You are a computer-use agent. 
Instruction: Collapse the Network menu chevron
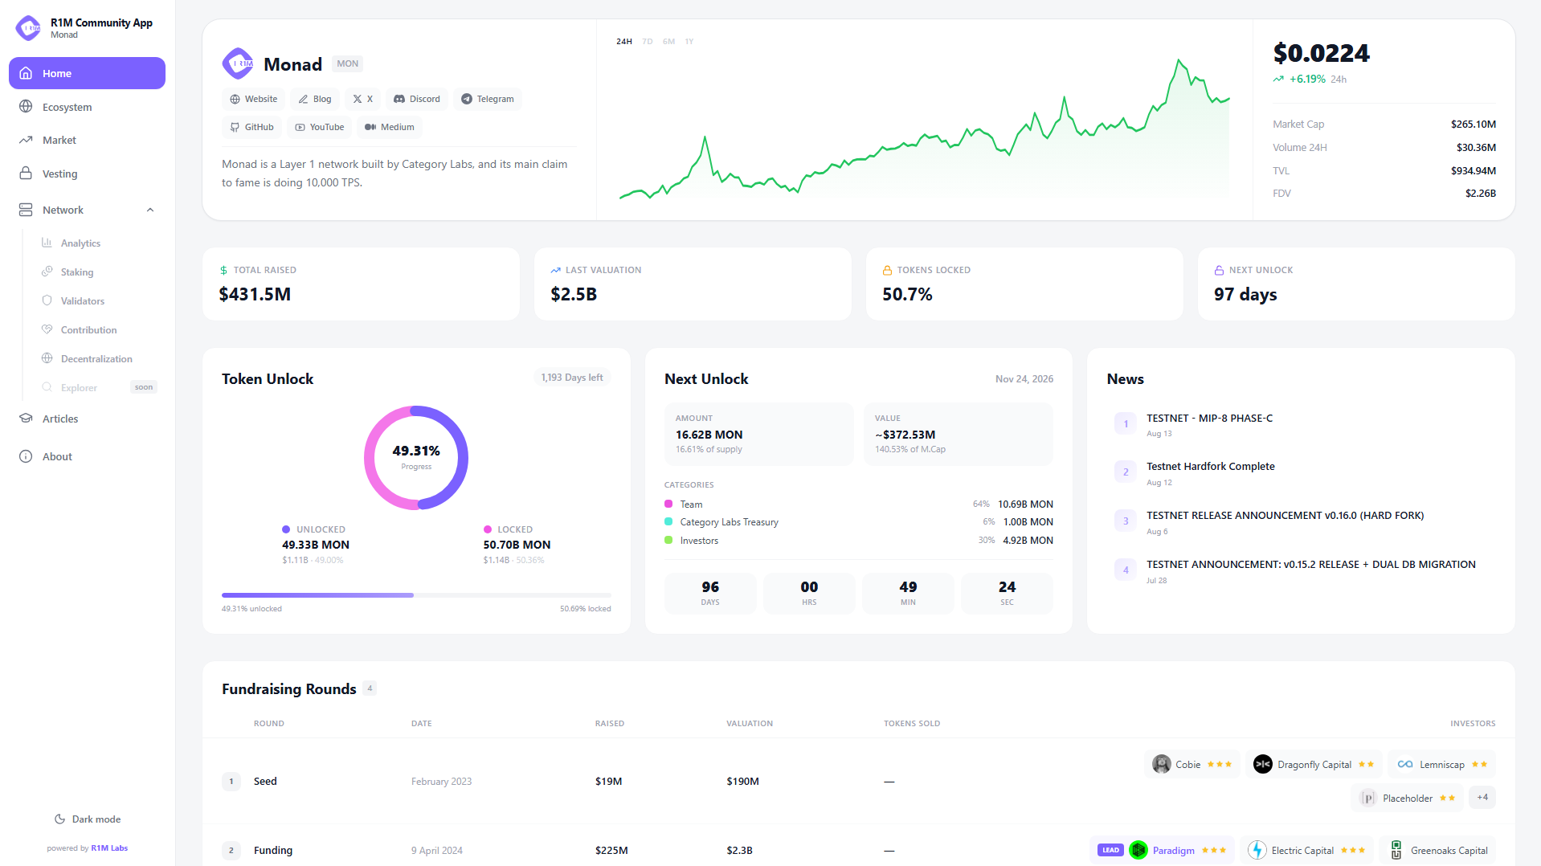pos(150,210)
